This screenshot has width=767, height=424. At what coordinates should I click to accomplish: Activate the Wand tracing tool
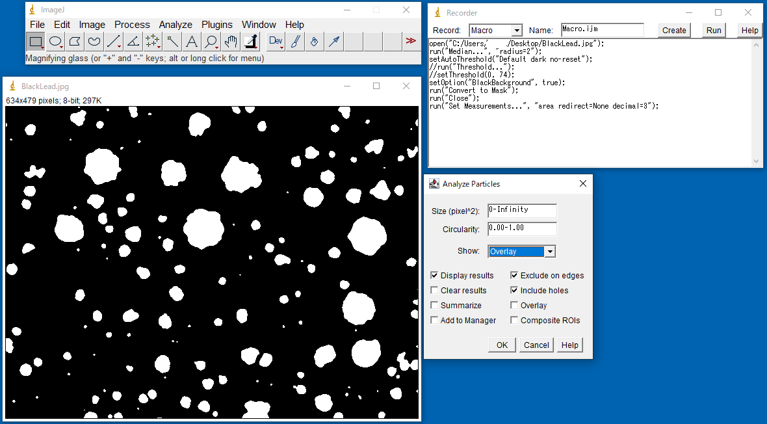(172, 42)
